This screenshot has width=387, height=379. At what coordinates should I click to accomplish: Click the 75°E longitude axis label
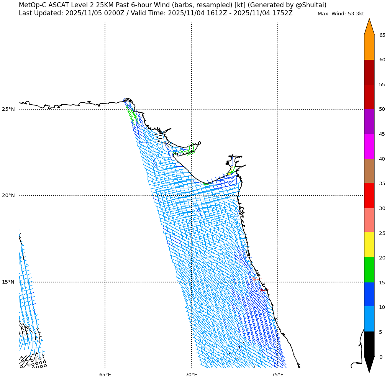[278, 374]
